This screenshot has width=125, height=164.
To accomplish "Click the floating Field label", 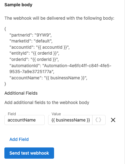I will pyautogui.click(x=12, y=114).
